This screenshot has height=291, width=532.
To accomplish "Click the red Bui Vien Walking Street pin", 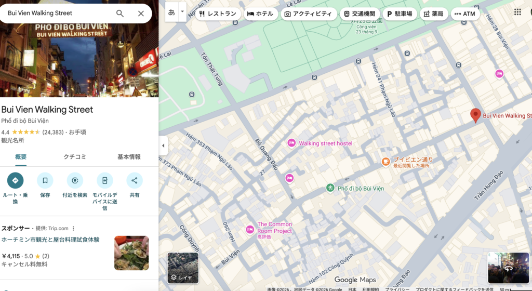I will [x=475, y=116].
